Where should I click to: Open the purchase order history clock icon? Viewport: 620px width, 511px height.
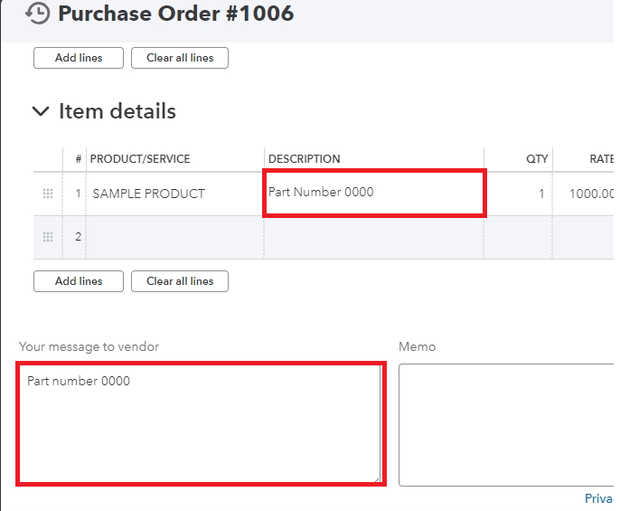38,14
